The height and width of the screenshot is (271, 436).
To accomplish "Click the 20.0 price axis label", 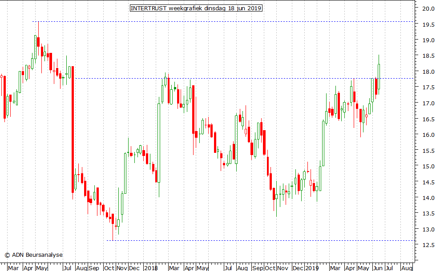I will 428,9.
